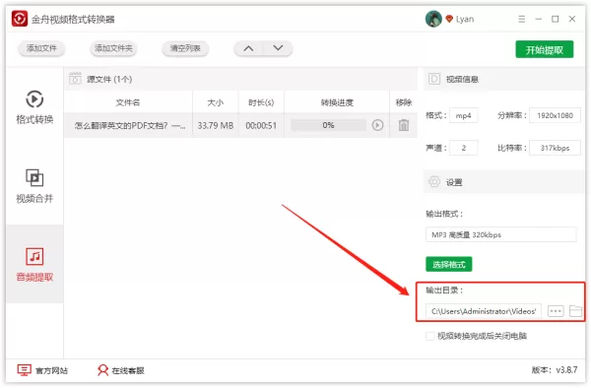Image resolution: width=591 pixels, height=388 pixels.
Task: Select the 怎么翻译英文的PDF文档 file row
Action: pyautogui.click(x=241, y=125)
